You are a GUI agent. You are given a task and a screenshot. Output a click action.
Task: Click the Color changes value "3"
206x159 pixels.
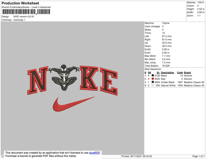163,26
